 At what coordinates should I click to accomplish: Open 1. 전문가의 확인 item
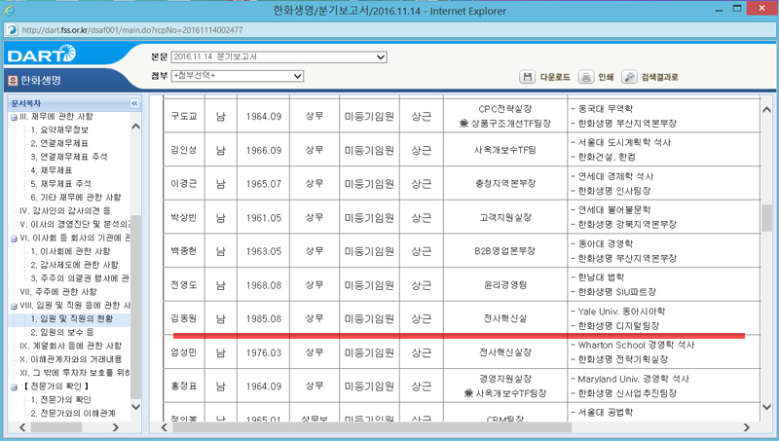click(x=60, y=400)
